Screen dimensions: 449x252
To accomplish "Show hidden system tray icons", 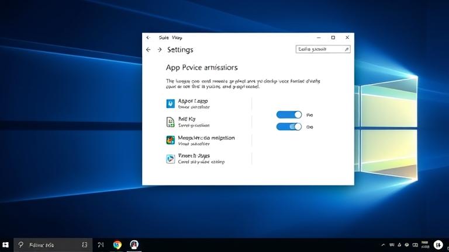I will coord(383,245).
